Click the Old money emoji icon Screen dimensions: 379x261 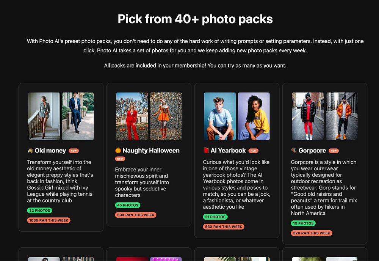point(30,151)
